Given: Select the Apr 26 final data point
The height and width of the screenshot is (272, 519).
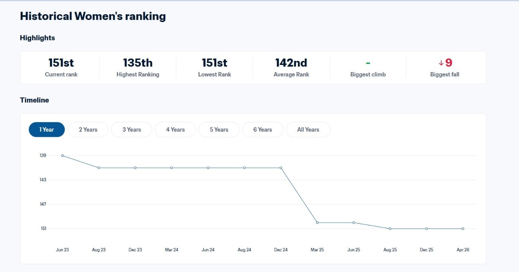Looking at the screenshot, I should (463, 229).
